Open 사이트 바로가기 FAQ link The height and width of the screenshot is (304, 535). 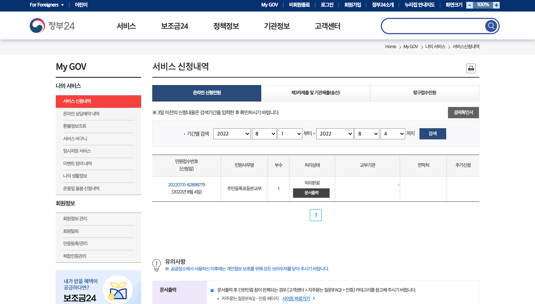(295, 298)
